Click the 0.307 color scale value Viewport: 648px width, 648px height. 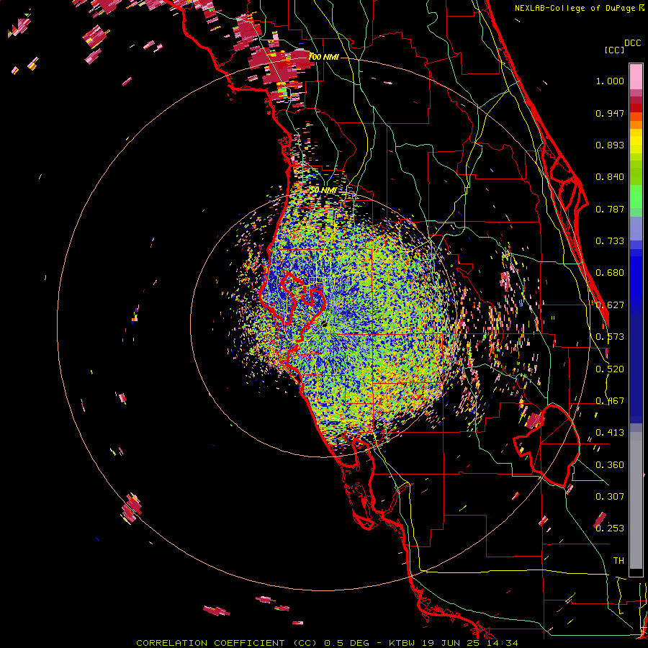click(610, 497)
